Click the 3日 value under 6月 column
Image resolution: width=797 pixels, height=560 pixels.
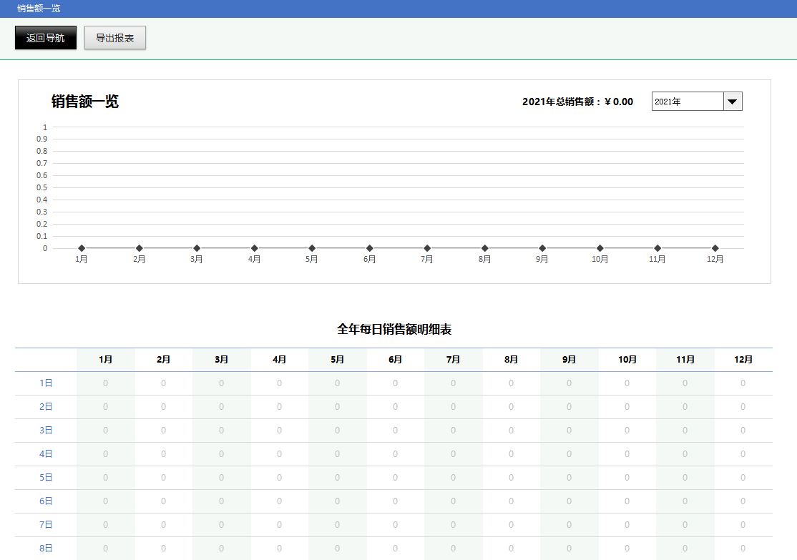pyautogui.click(x=396, y=431)
